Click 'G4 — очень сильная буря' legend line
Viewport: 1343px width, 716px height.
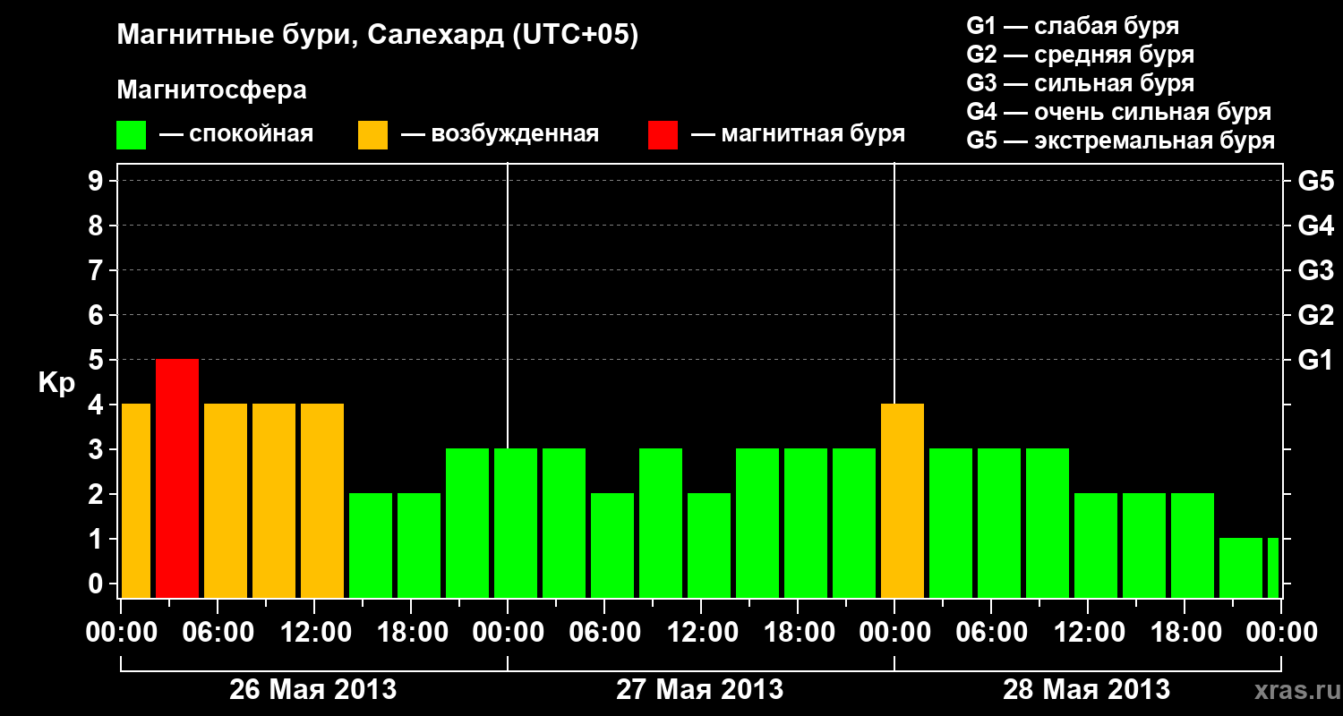tap(1119, 112)
